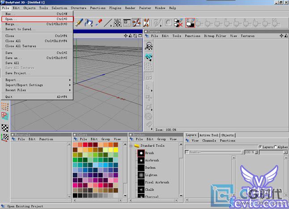This screenshot has width=289, height=209.
Task: Expand the Export submenu
Action: pyautogui.click(x=37, y=80)
